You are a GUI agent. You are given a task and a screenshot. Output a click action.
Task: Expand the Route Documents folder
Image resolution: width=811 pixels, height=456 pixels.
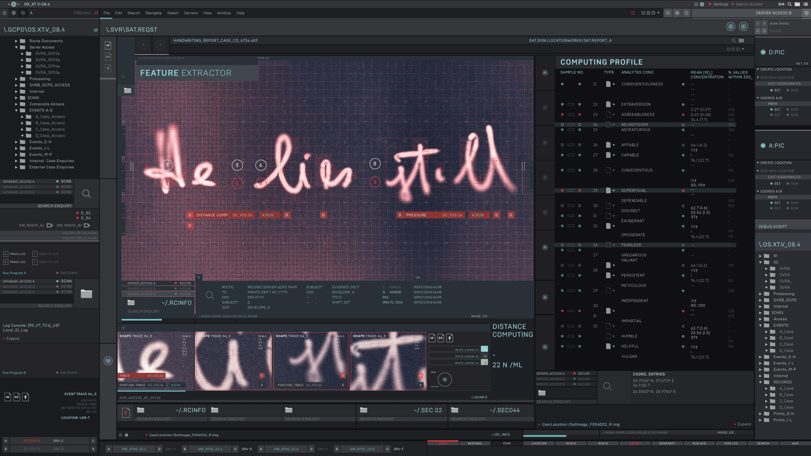coord(16,41)
